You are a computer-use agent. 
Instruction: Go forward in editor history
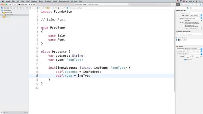tap(35, 8)
